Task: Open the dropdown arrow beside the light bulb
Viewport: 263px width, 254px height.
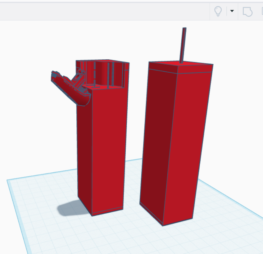Action: coord(232,11)
